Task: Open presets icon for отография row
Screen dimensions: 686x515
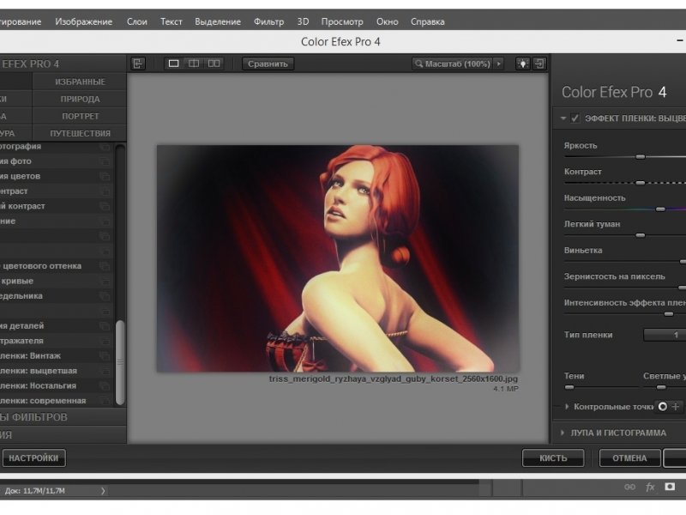Action: tap(104, 147)
